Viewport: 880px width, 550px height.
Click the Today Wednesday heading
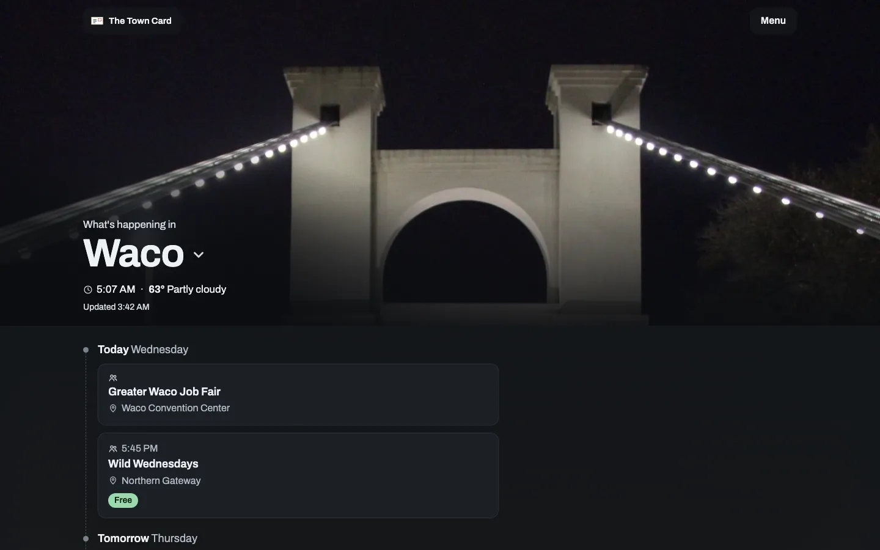[143, 350]
